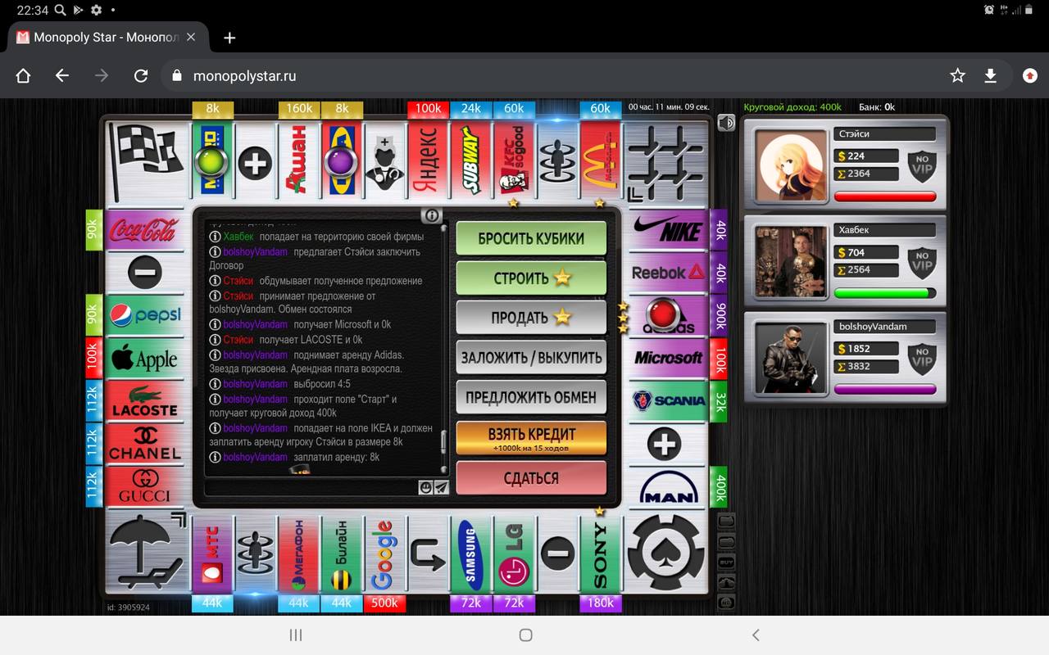Click the ВЗЯТЬ КРЕДИТ button
Screen dimensions: 1049x655
click(531, 438)
